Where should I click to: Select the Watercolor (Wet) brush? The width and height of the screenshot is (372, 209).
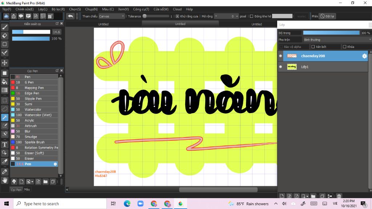coord(34,115)
